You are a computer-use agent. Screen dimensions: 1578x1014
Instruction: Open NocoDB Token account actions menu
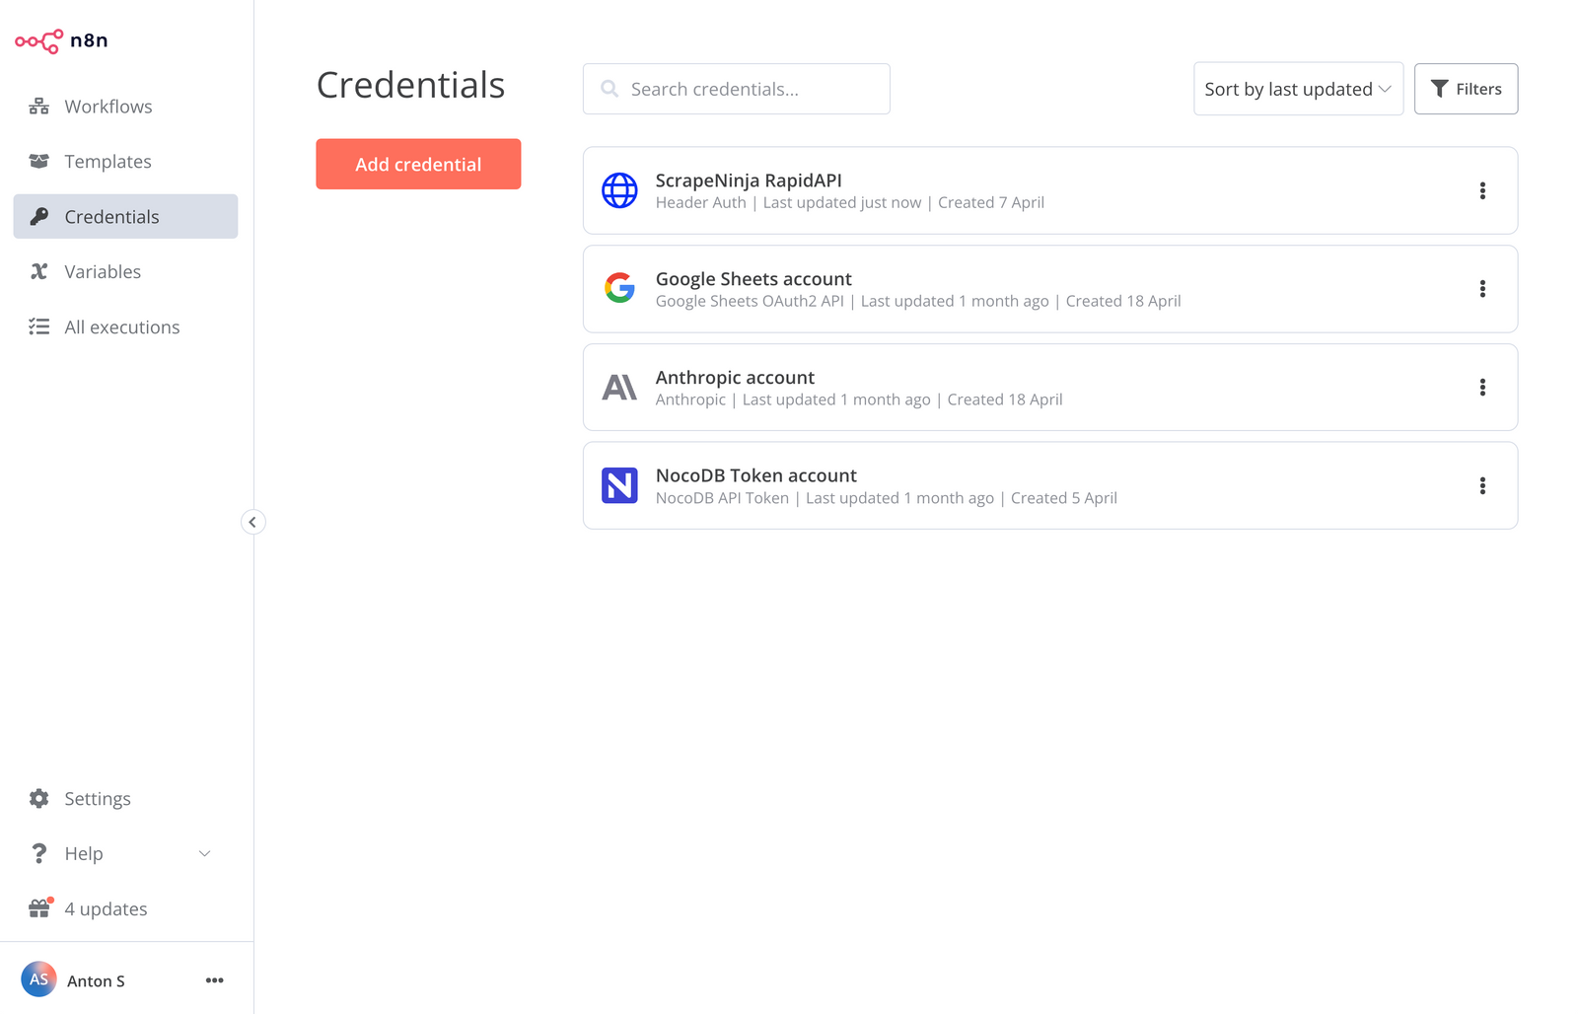point(1481,486)
